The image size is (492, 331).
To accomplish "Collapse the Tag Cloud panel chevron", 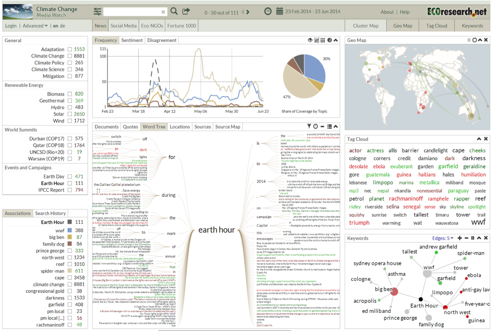I will (x=479, y=139).
